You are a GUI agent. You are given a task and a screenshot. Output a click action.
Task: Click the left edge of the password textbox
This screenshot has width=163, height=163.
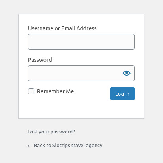click(29, 73)
